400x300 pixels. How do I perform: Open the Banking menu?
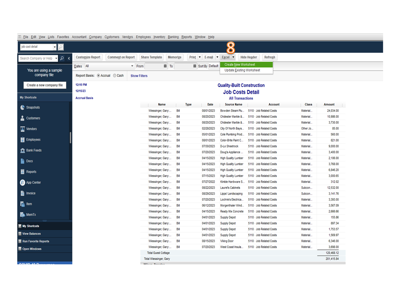pos(173,37)
